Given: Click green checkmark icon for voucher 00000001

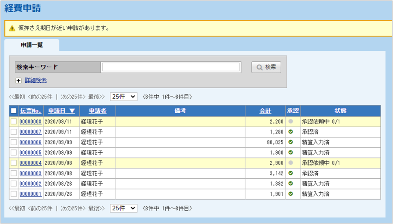Looking at the screenshot, I should [x=291, y=194].
